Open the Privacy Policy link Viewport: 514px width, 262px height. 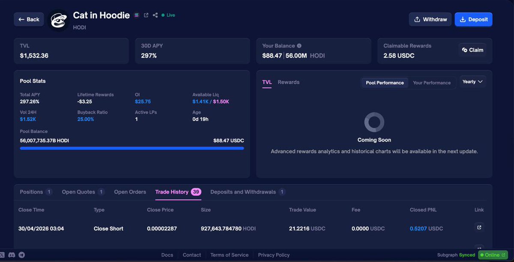click(274, 255)
